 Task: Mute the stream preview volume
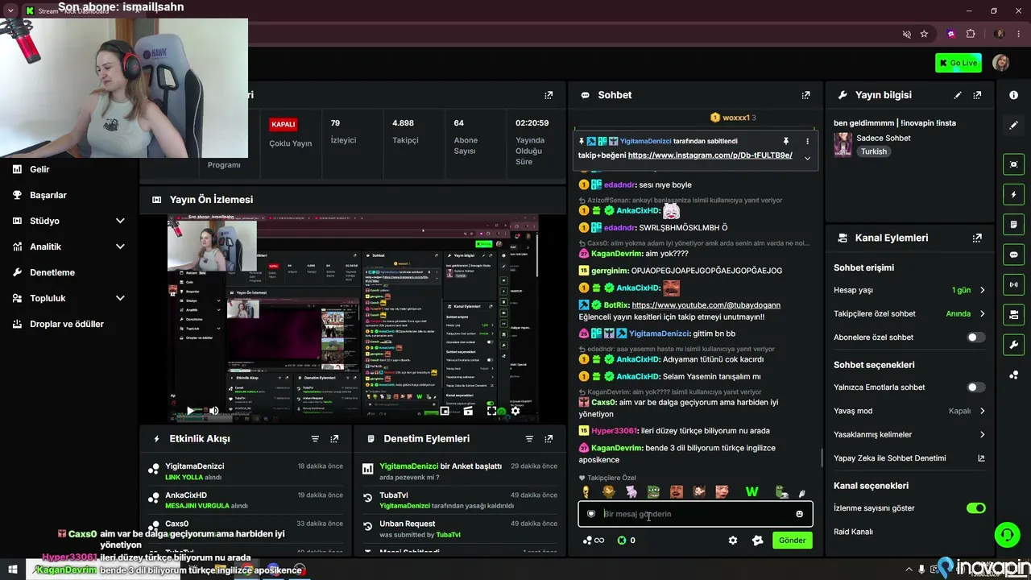click(213, 411)
